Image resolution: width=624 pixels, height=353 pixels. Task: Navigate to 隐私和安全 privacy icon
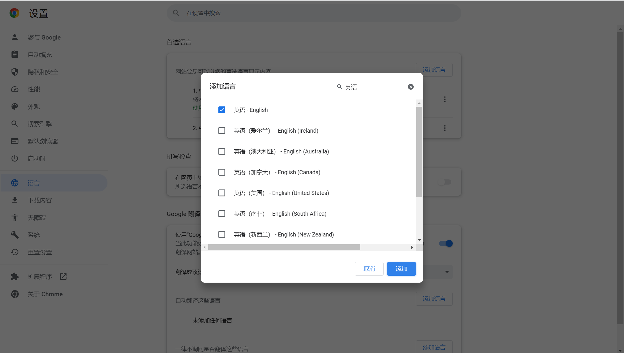point(15,72)
